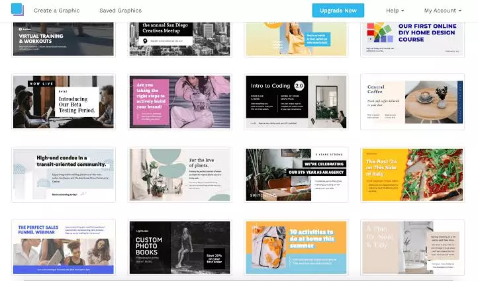Pick the beige Neat & Tidy template
The image size is (478, 281).
412,247
